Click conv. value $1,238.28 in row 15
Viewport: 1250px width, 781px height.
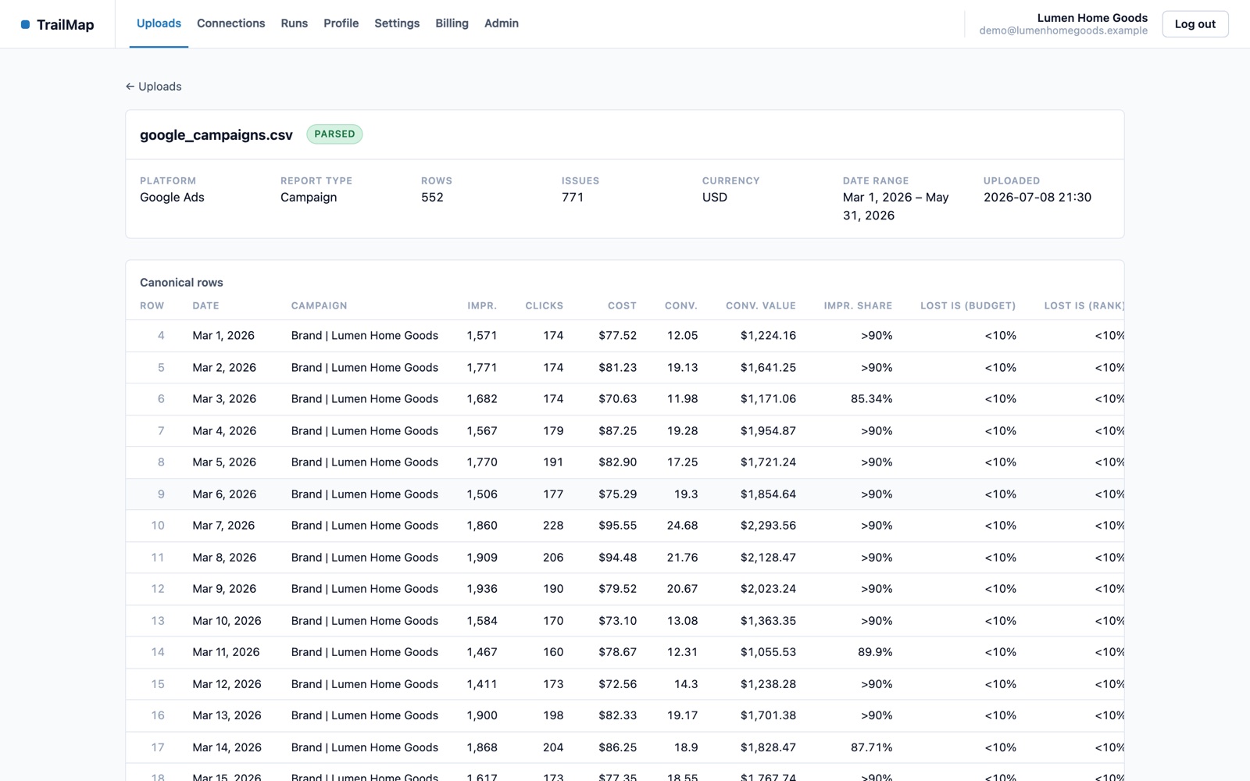point(768,684)
